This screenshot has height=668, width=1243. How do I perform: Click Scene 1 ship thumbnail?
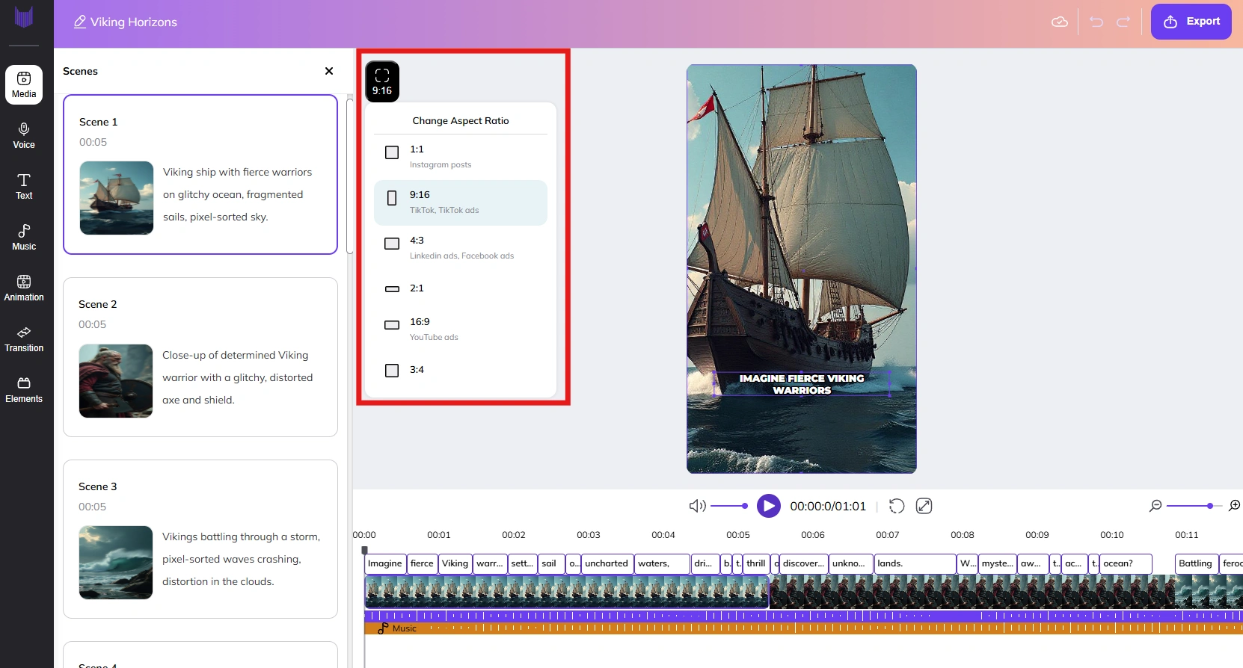(117, 198)
